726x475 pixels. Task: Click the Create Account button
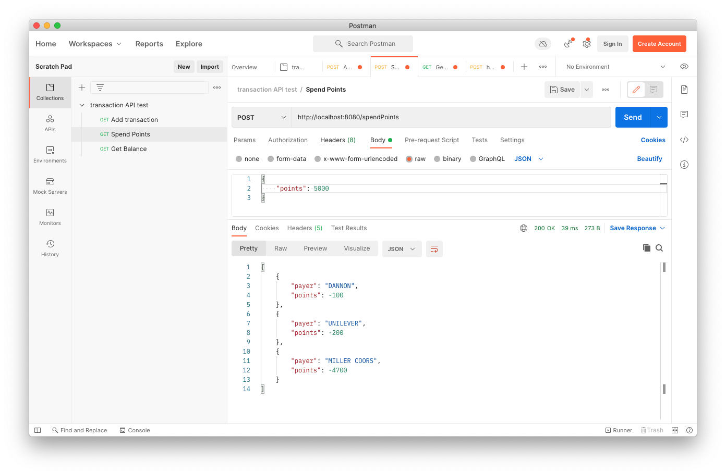pos(659,44)
